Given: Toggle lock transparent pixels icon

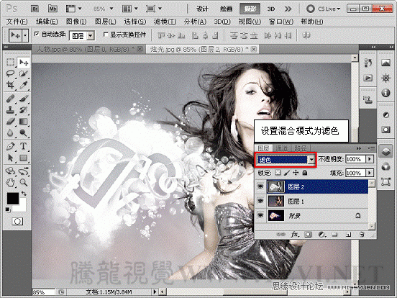Looking at the screenshot, I should [278, 173].
